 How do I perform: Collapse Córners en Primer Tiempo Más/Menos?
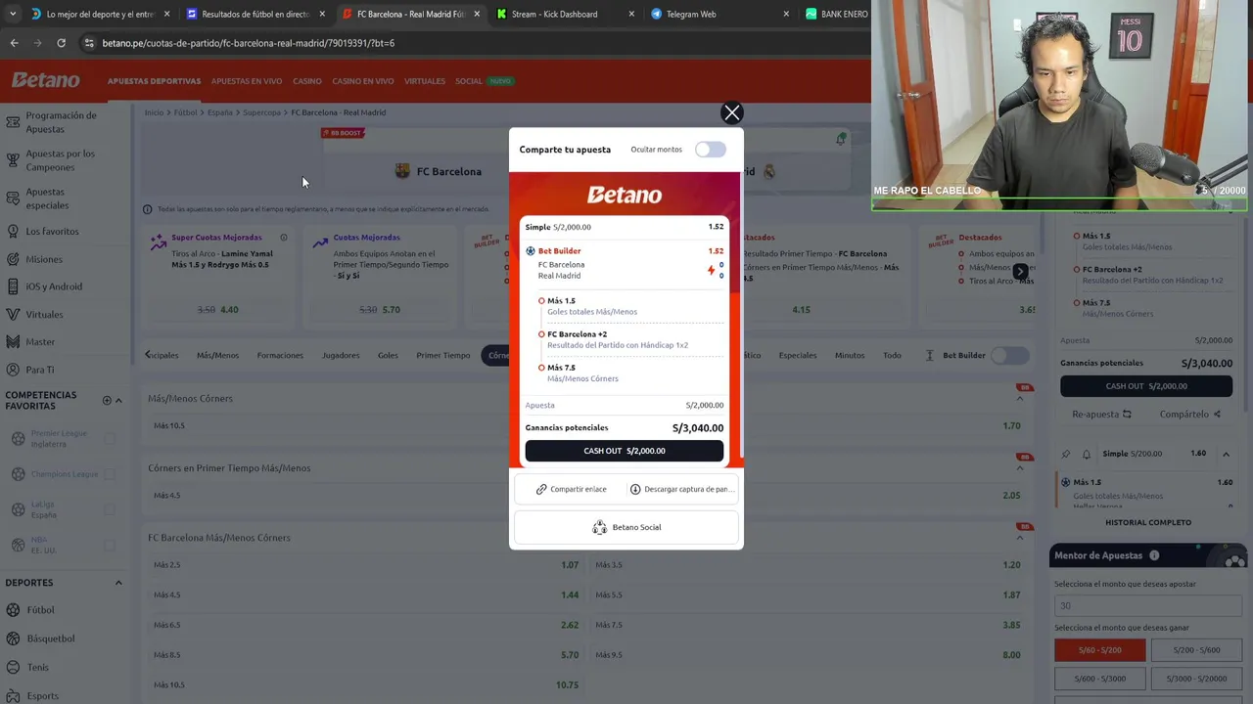pos(1019,468)
